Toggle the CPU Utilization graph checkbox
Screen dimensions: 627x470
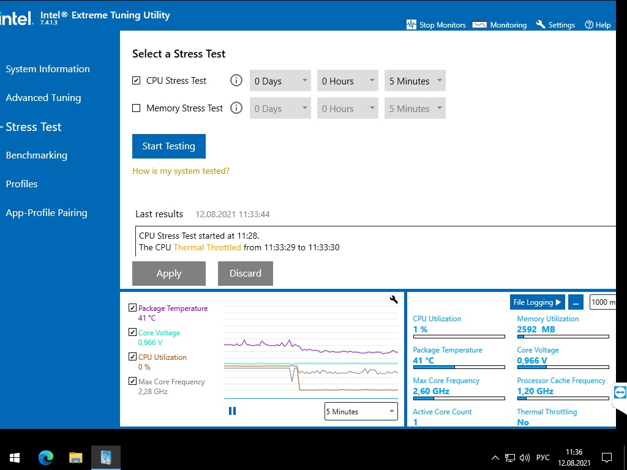coord(132,357)
